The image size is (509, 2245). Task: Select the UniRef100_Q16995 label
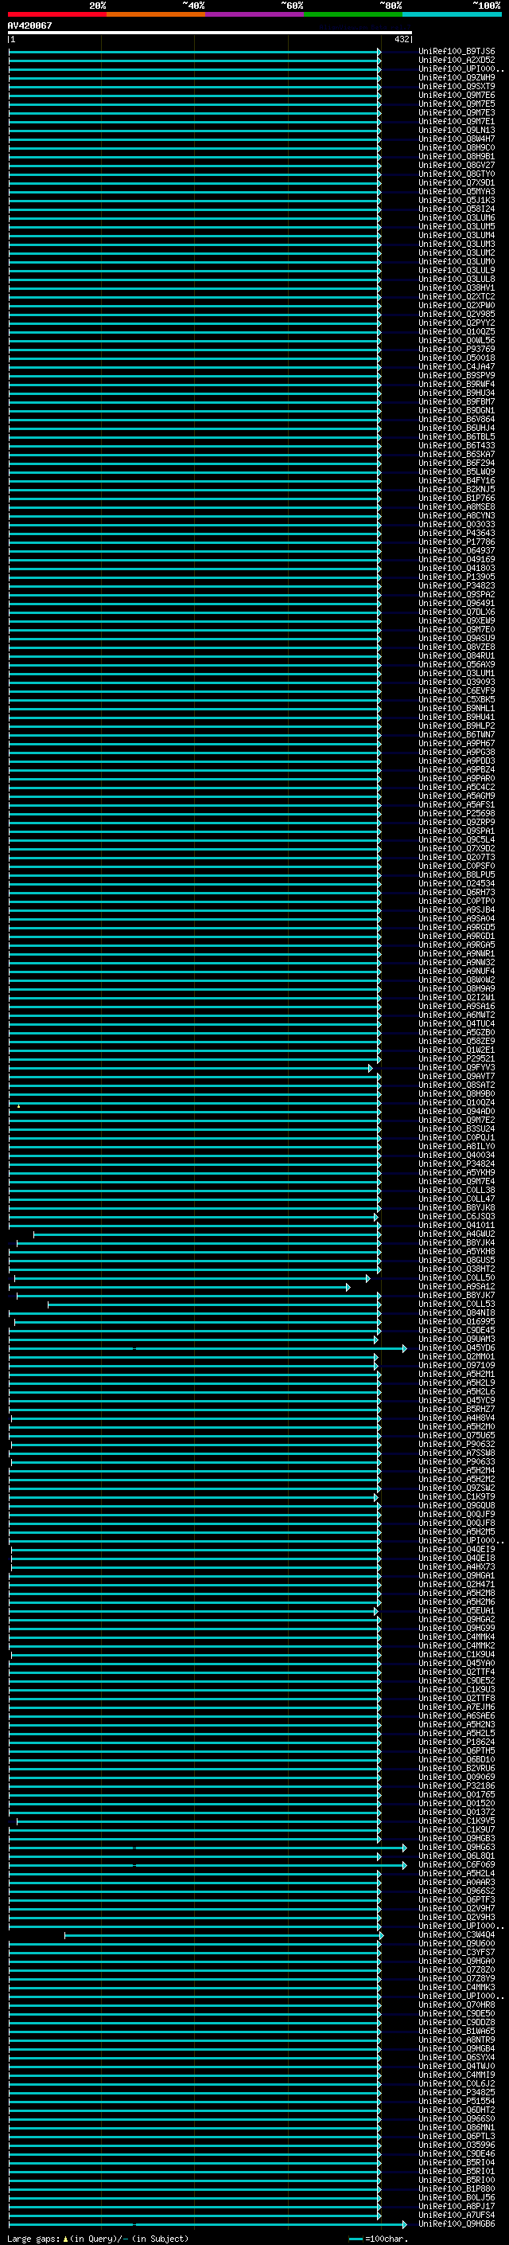click(x=457, y=1322)
